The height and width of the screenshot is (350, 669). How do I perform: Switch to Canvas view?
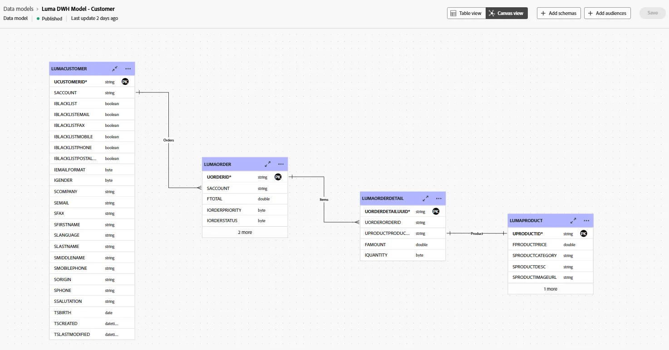click(x=507, y=13)
